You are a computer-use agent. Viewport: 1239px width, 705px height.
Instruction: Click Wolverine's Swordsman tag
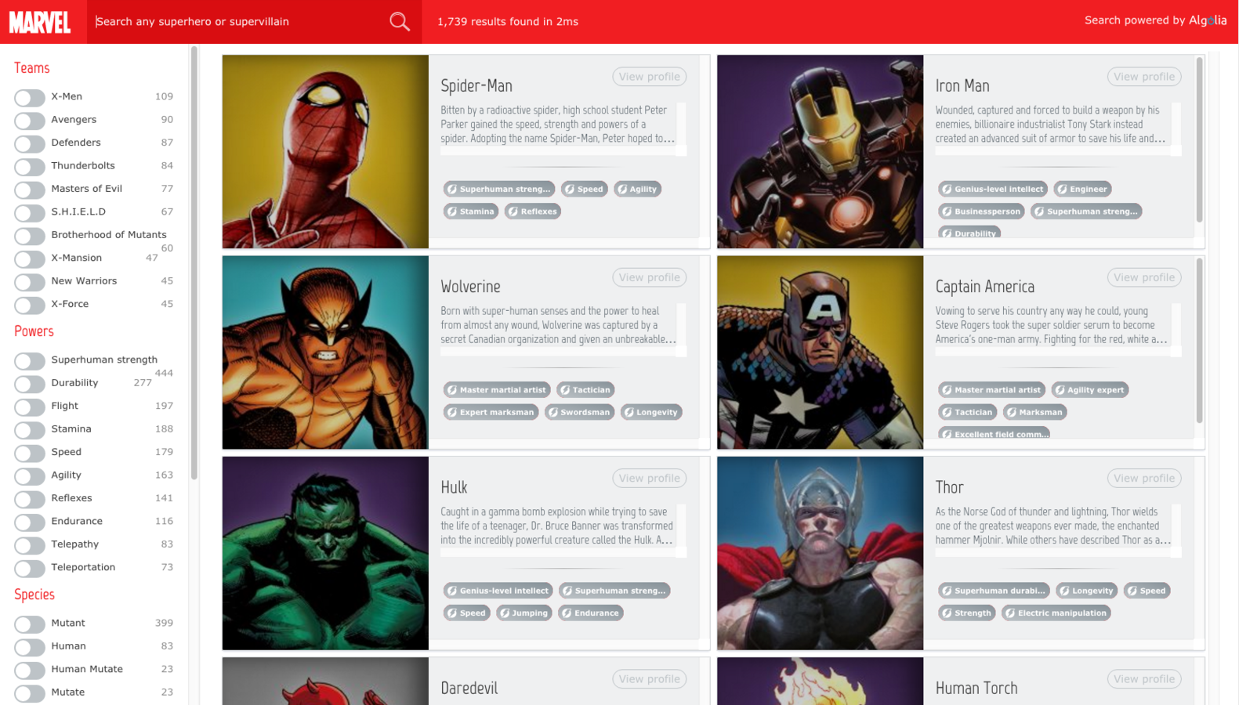[579, 412]
